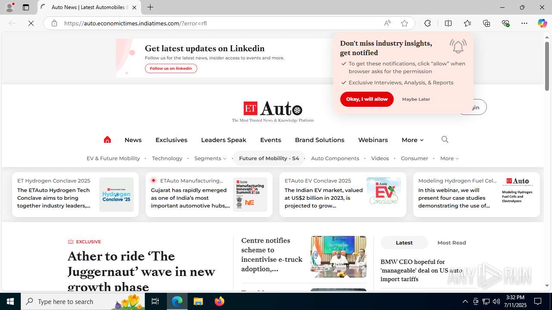Screen dimensions: 552x310
Task: Open volume control in system tray
Action: 496,301
